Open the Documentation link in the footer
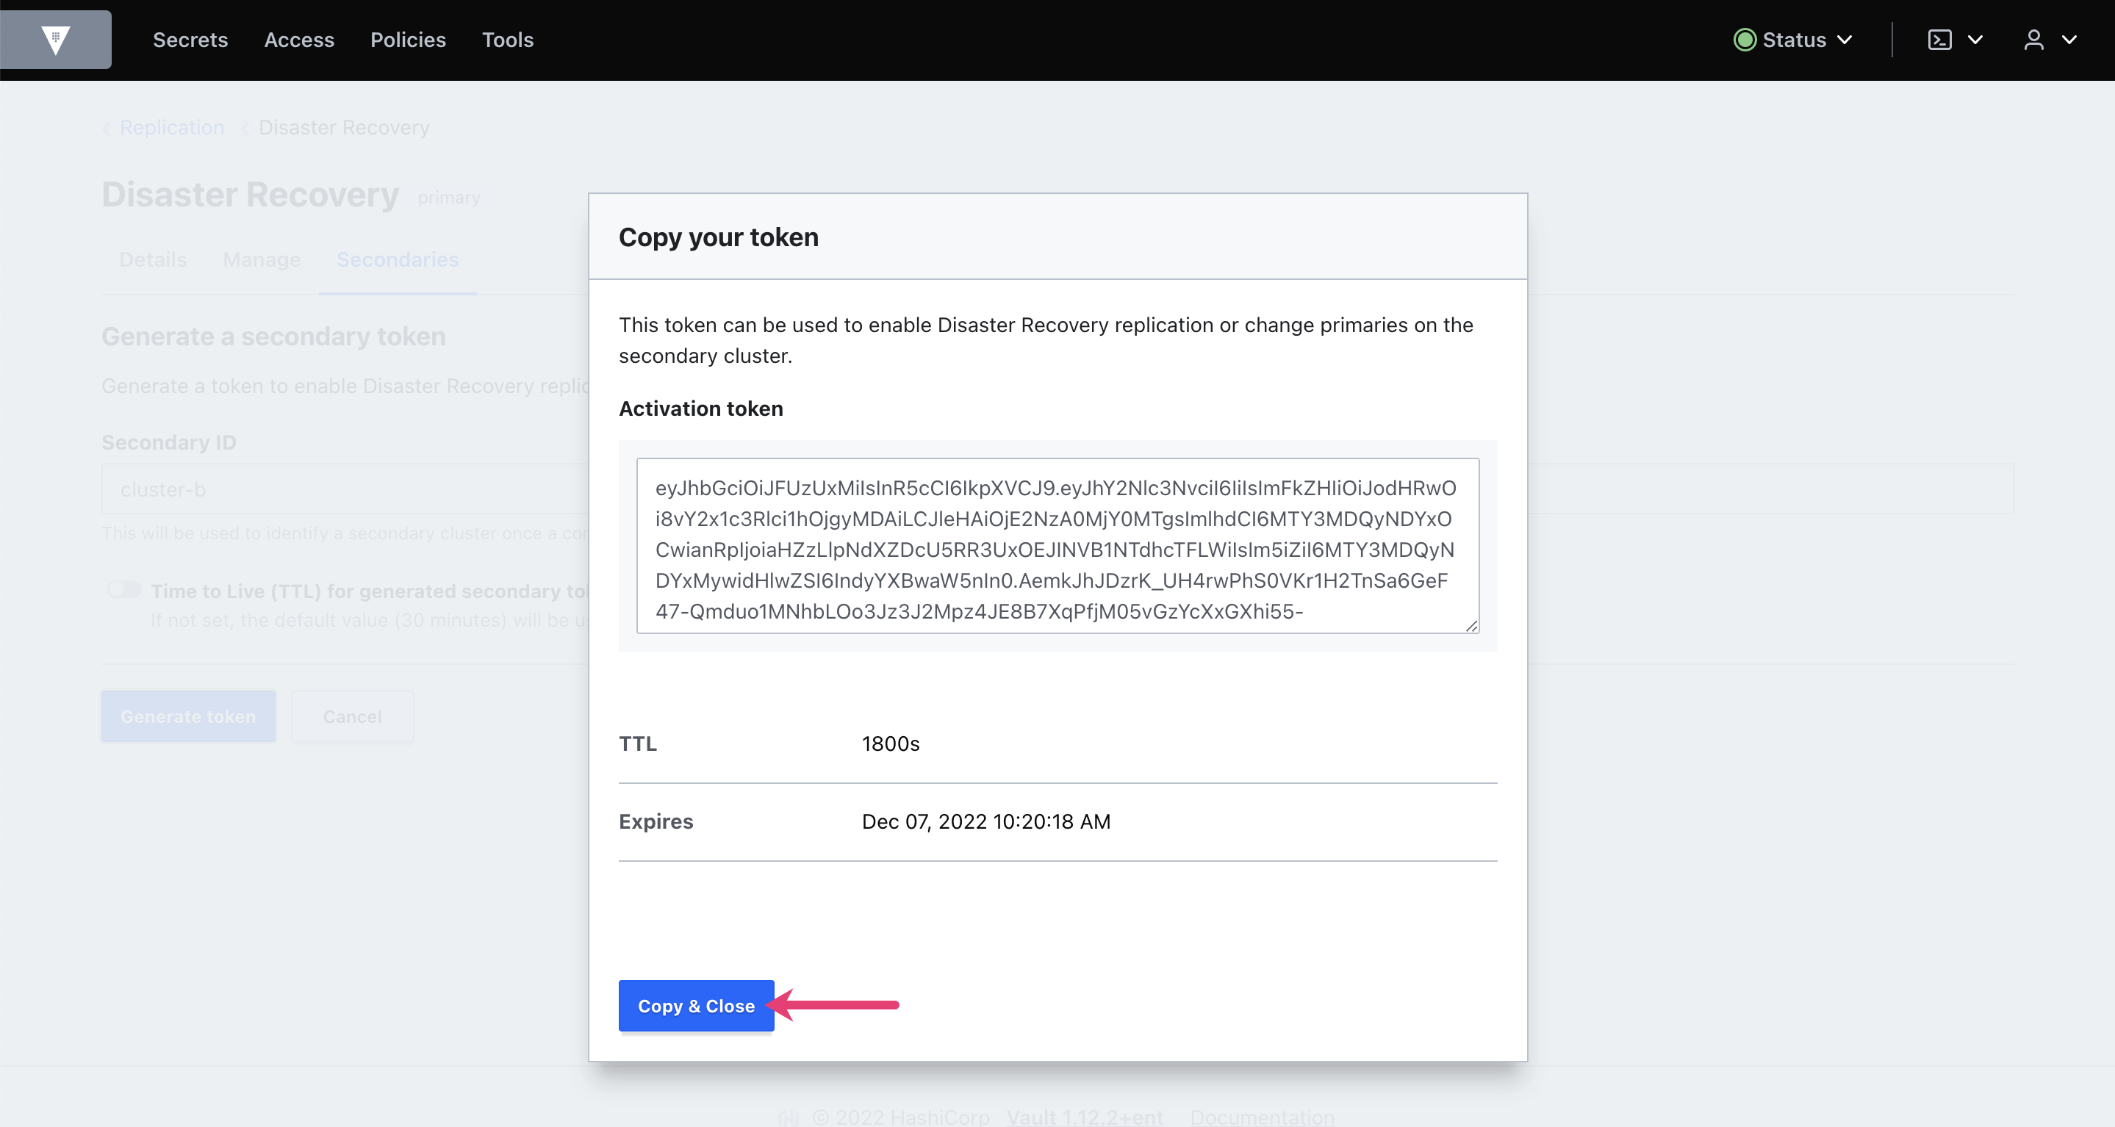The height and width of the screenshot is (1127, 2115). [x=1262, y=1117]
